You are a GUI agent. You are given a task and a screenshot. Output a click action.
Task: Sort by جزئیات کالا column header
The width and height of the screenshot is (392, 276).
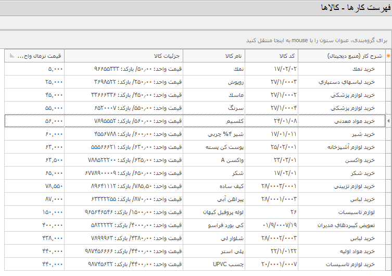123,56
